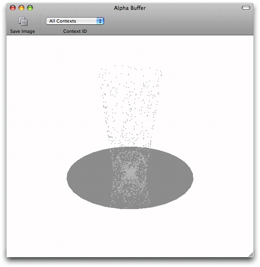Close the Alpha Buffer window
260x267 pixels.
(13, 8)
